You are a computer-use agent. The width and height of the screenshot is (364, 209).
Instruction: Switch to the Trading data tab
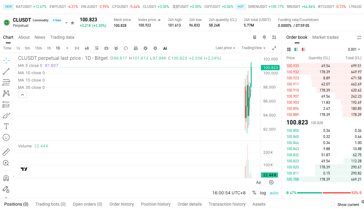(x=62, y=37)
